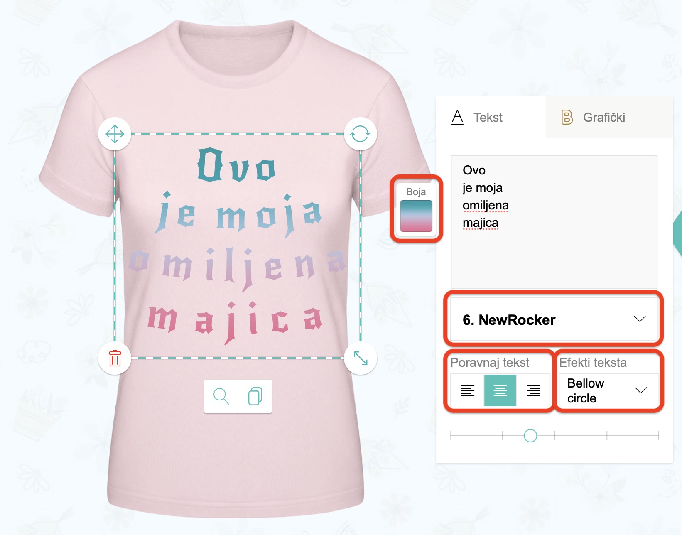The image size is (682, 535).
Task: Click the Tekst letter A icon
Action: (457, 117)
